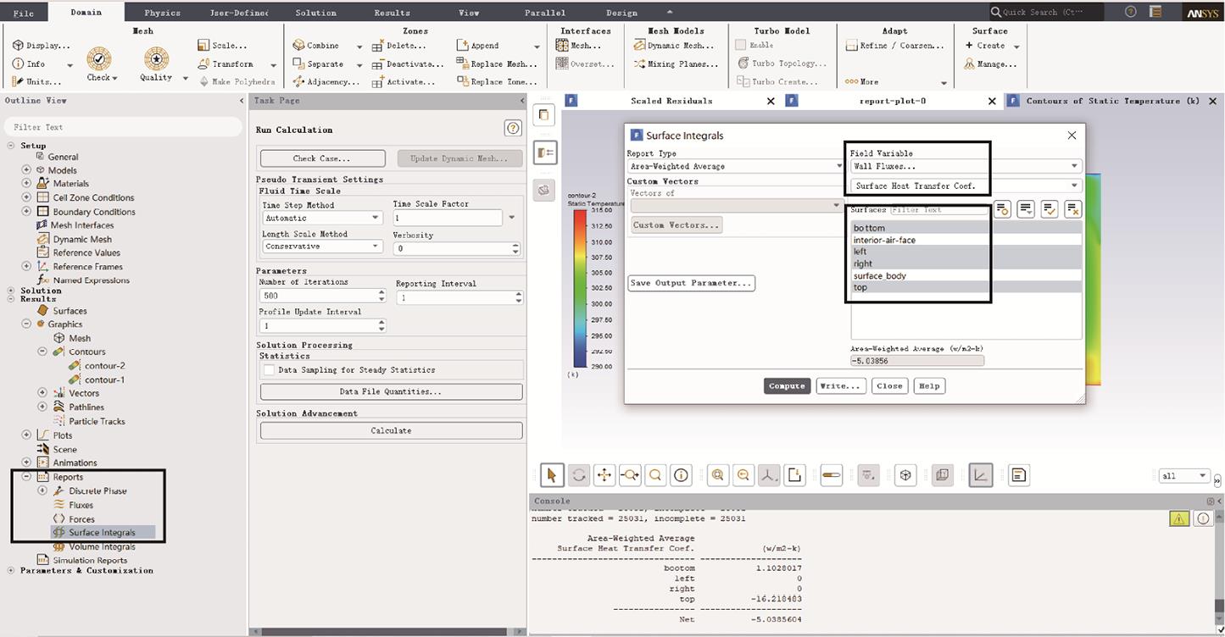Click the fit-to-window zoom icon
The height and width of the screenshot is (637, 1225).
click(718, 475)
